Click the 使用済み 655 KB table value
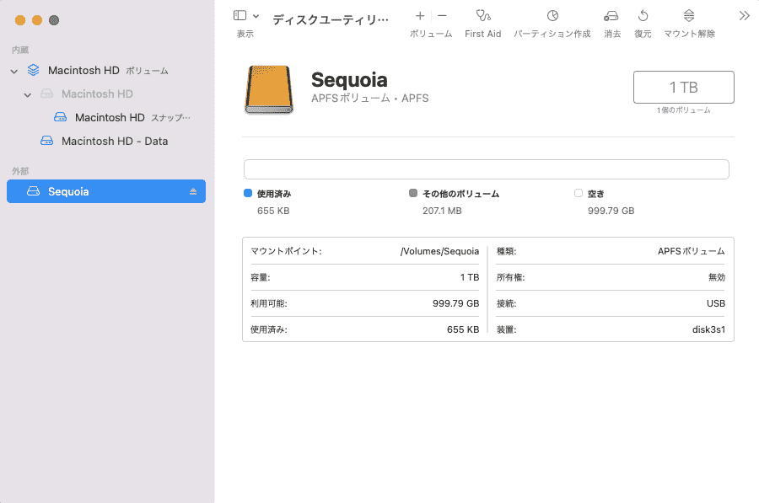The image size is (759, 503). pyautogui.click(x=463, y=329)
